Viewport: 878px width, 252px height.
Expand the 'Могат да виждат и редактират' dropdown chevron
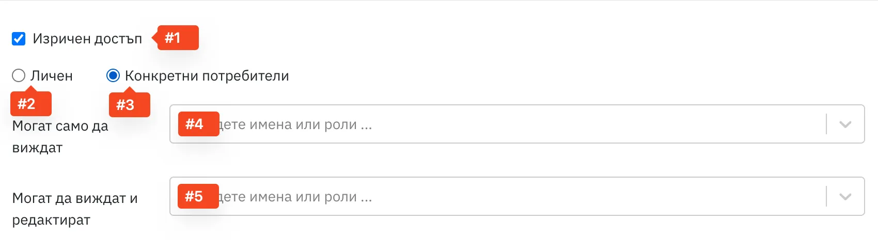[845, 197]
